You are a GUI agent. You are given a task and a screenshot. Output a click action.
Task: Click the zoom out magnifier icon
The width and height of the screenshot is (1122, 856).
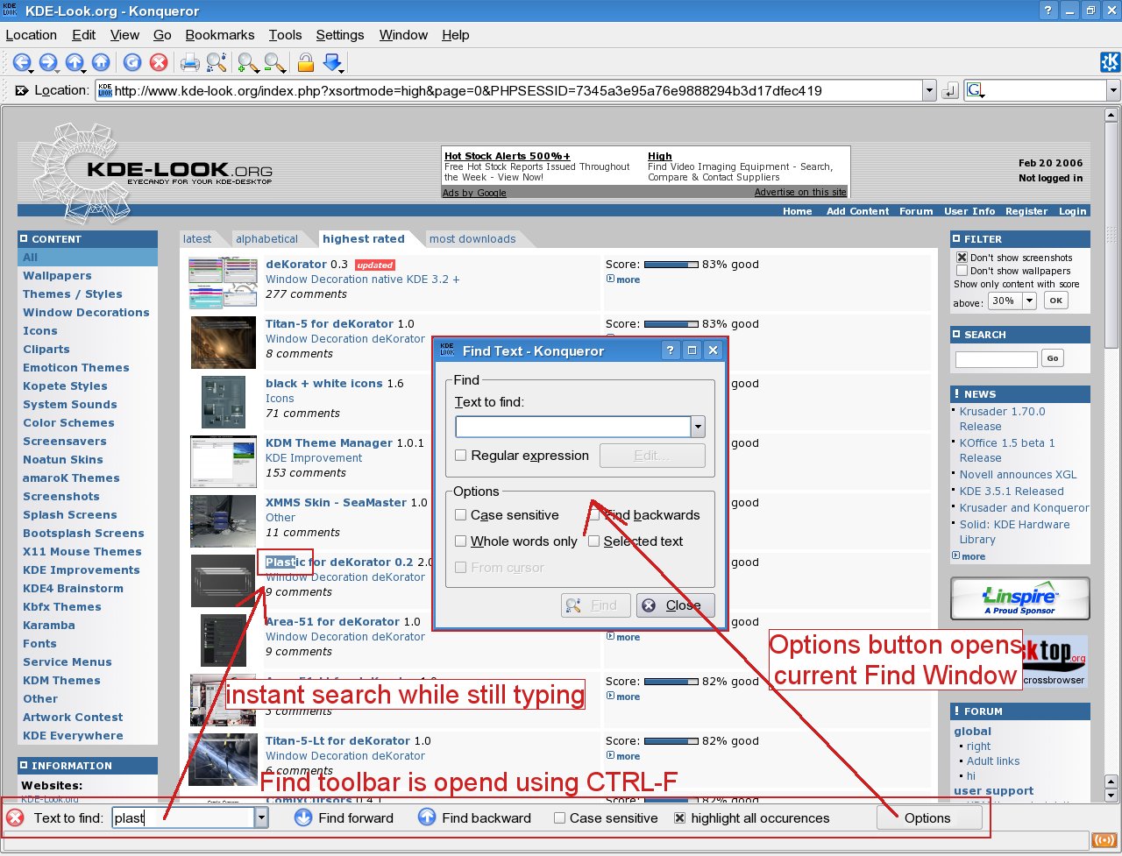click(x=274, y=62)
